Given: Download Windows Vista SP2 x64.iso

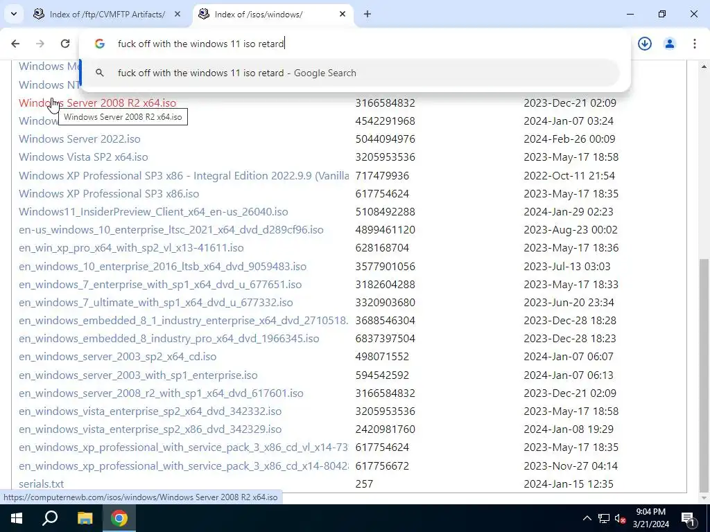Looking at the screenshot, I should point(83,157).
